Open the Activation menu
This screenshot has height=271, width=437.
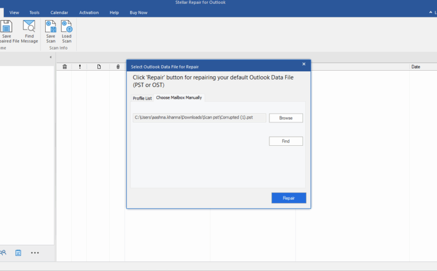(x=89, y=13)
